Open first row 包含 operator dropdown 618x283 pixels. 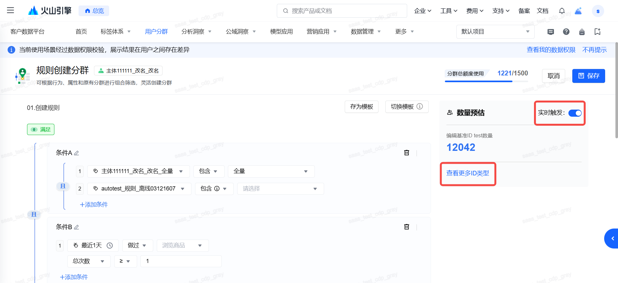point(208,171)
